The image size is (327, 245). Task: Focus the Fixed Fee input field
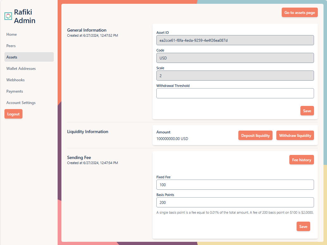235,185
